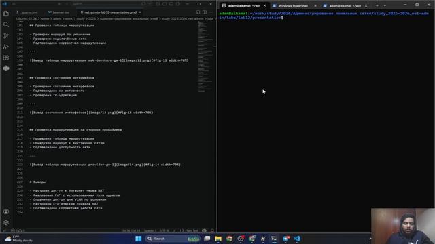Close the net-admin-lab12-presentation.qmd tab
Screen dimensions: 435x244
140,12
